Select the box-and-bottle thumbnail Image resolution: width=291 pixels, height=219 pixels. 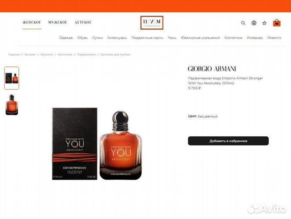click(x=12, y=78)
